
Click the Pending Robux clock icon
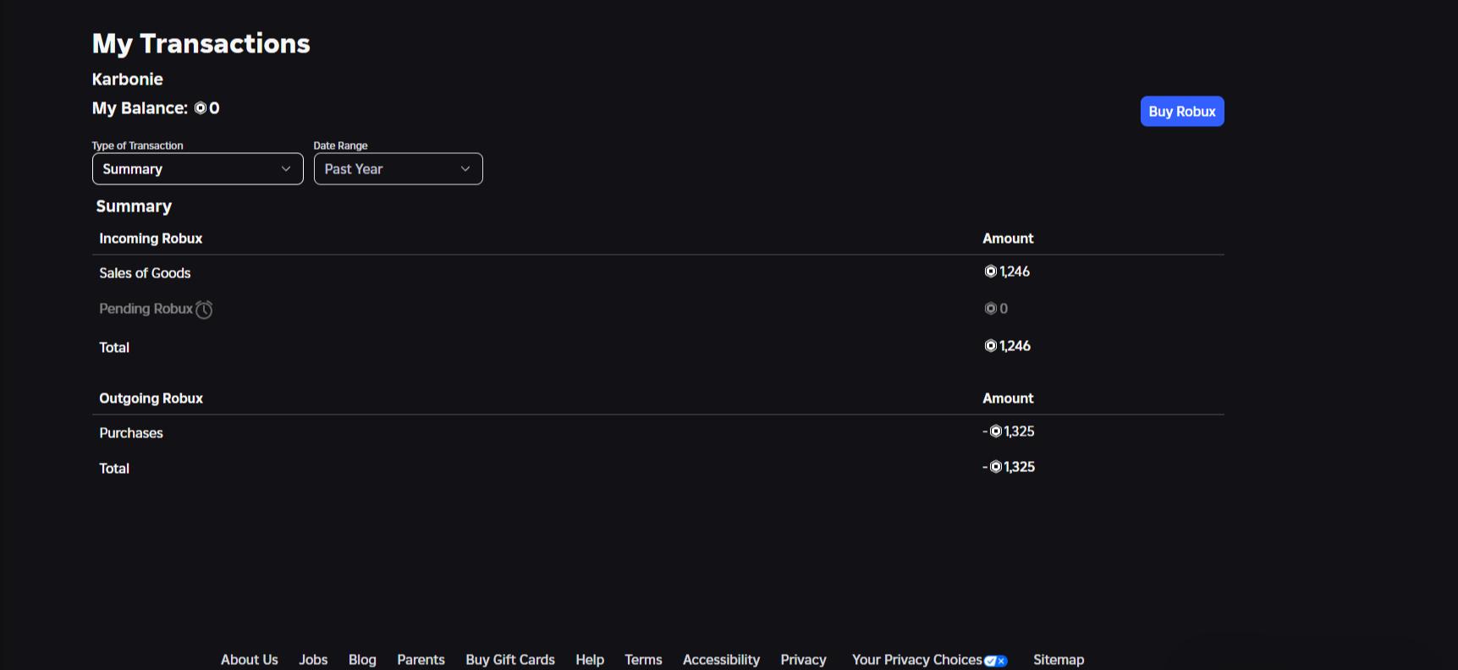click(204, 310)
